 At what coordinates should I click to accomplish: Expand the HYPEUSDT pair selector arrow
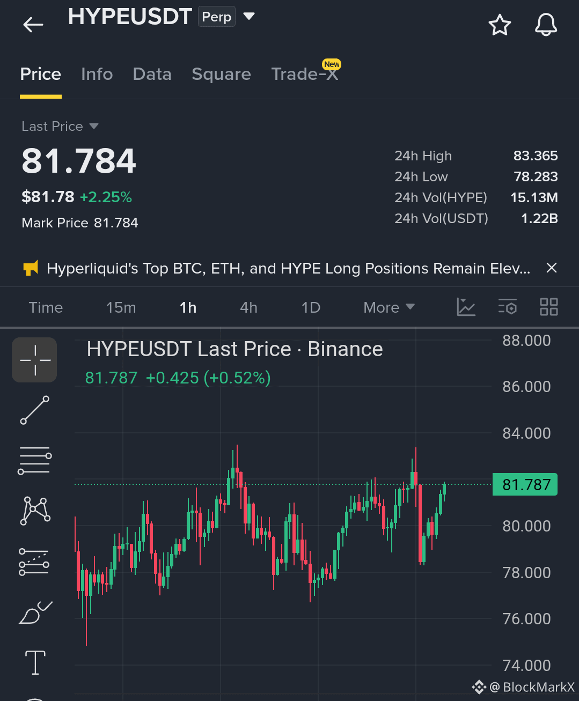(x=249, y=17)
